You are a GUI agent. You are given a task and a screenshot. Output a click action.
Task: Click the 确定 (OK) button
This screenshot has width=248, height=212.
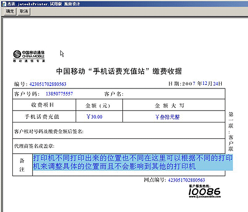[x=10, y=11]
